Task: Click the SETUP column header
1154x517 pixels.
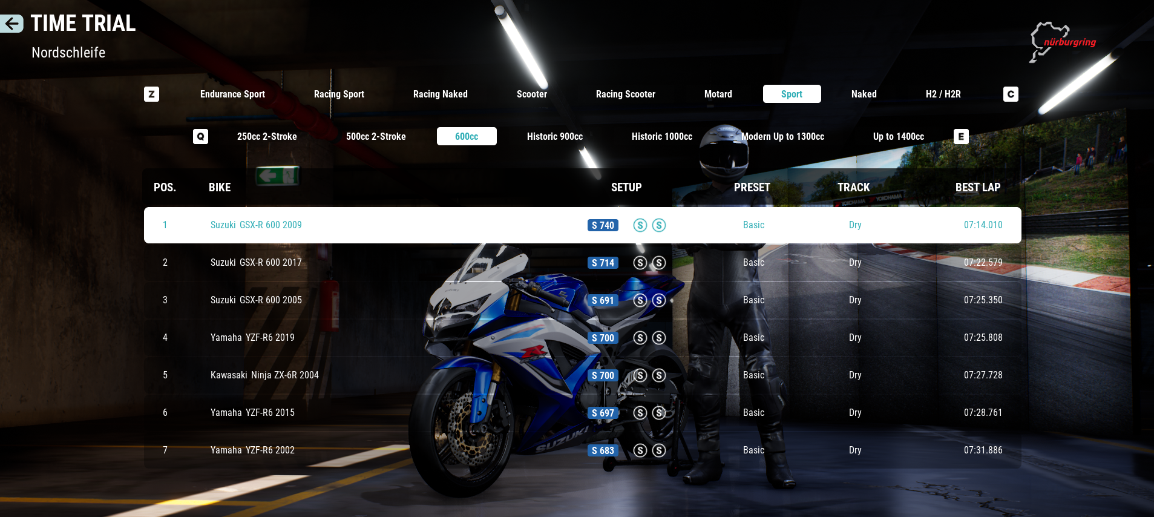Action: (x=626, y=188)
